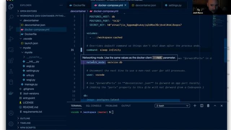Open the Testing flask view
The height and width of the screenshot is (130, 231).
tap(11, 71)
